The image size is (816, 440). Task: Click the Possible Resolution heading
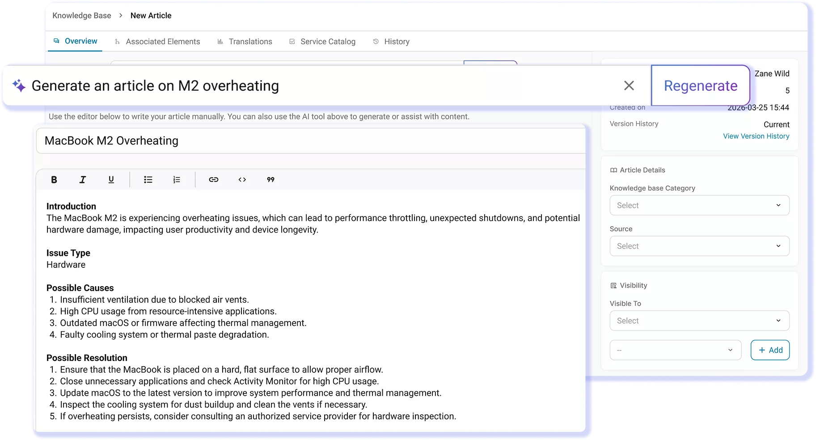point(87,358)
